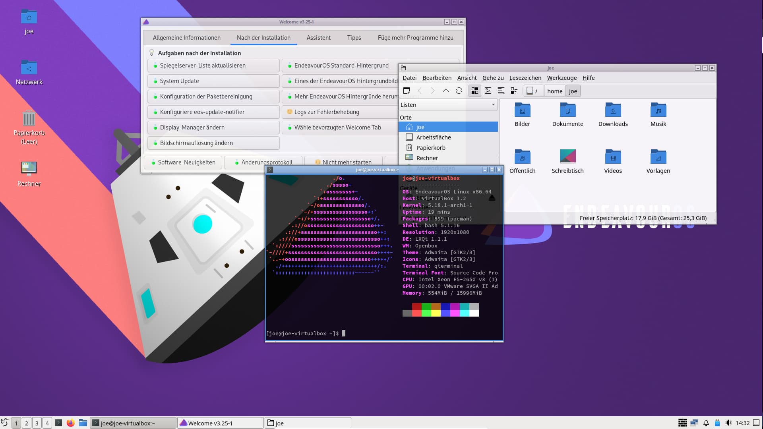763x429 pixels.
Task: Switch to the Tipps tab
Action: [x=354, y=38]
